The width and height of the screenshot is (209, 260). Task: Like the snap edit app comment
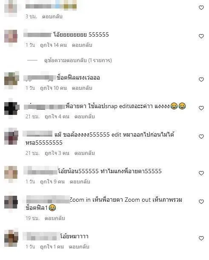(201, 108)
